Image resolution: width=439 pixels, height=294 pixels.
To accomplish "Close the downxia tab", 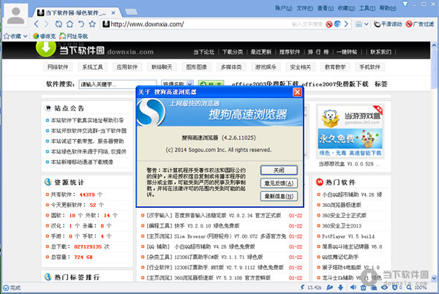I will [x=113, y=13].
